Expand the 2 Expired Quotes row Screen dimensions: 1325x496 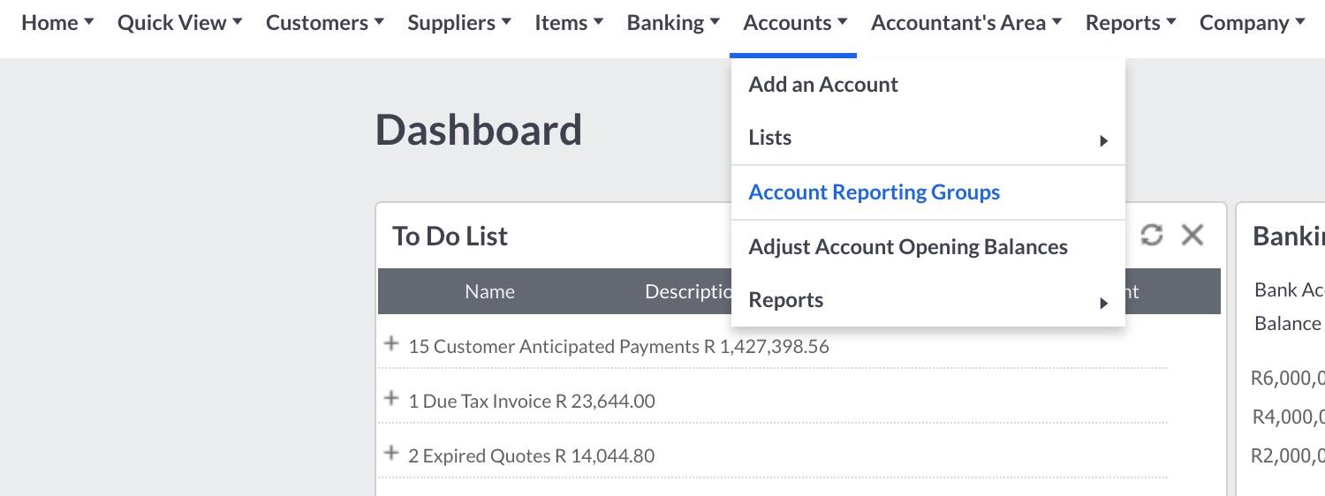391,454
